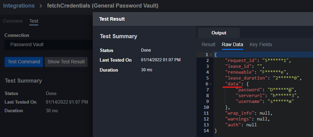The image size is (313, 137).
Task: Click the Show Test Result button
Action: click(x=66, y=62)
